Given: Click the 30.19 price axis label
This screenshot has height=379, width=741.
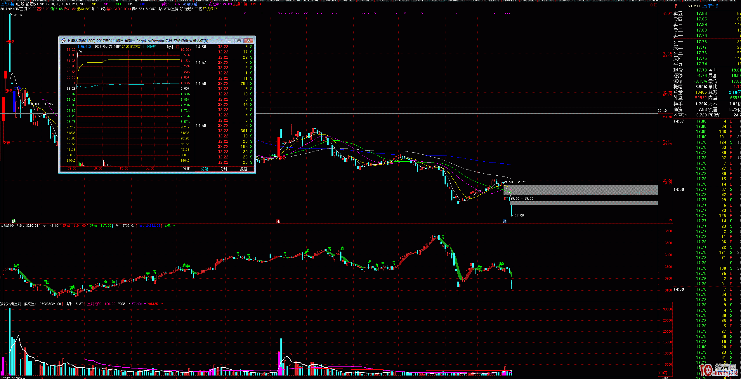Looking at the screenshot, I should coord(662,111).
